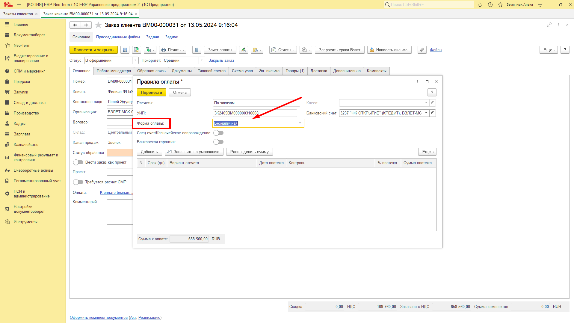
Task: Open Казначейство section in sidebar
Action: 26,145
